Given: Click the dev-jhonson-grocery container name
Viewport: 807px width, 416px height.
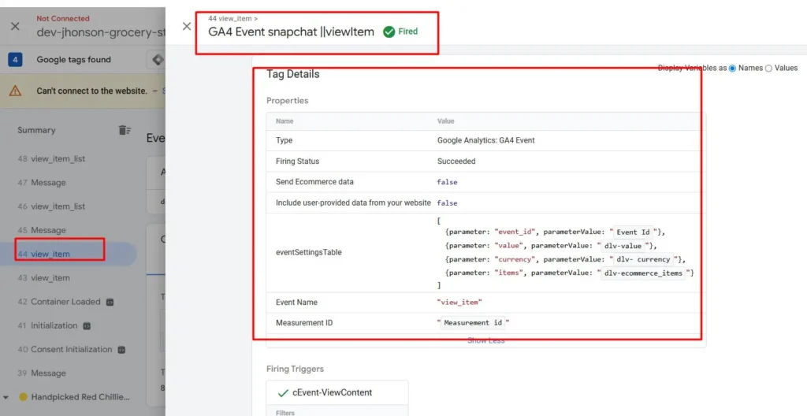Looking at the screenshot, I should [x=101, y=33].
